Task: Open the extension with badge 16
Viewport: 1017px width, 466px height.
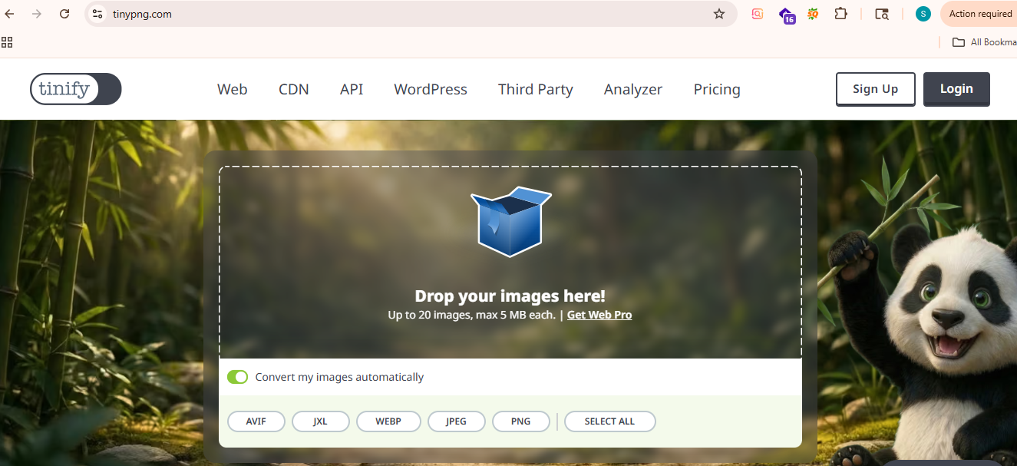Action: tap(787, 15)
